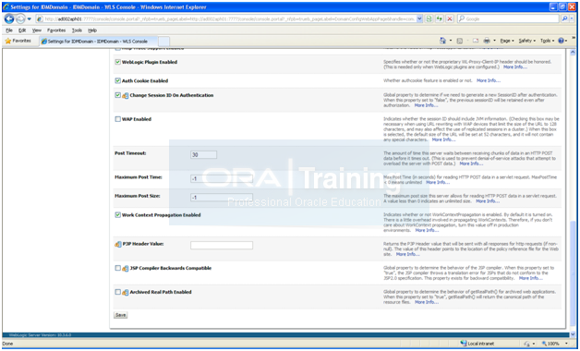
Task: Click the search magnifier button
Action: click(x=564, y=18)
